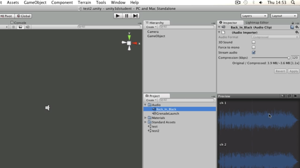Click the center cube of scene gizmo
This screenshot has height=168, width=300.
[x=129, y=43]
